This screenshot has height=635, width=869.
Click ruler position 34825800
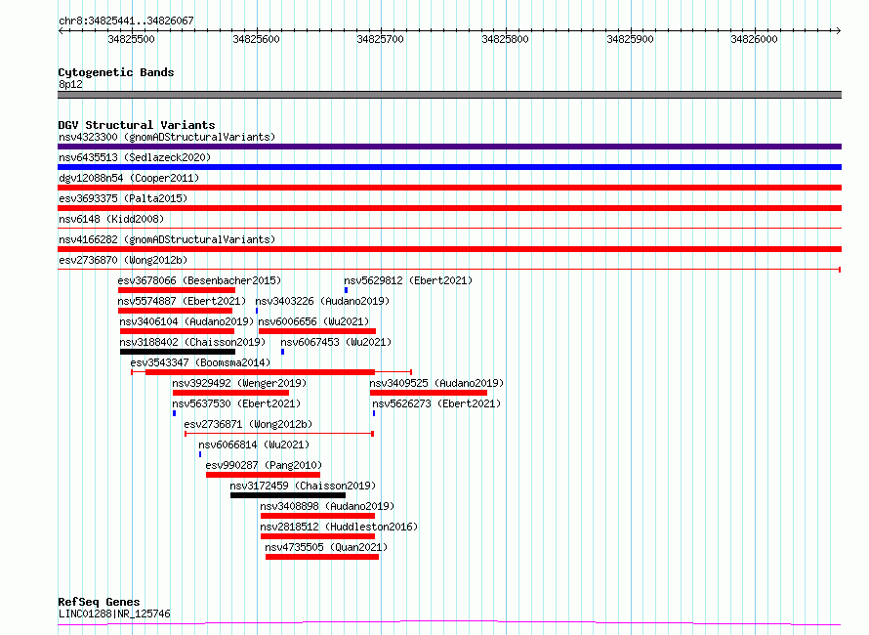pyautogui.click(x=505, y=39)
